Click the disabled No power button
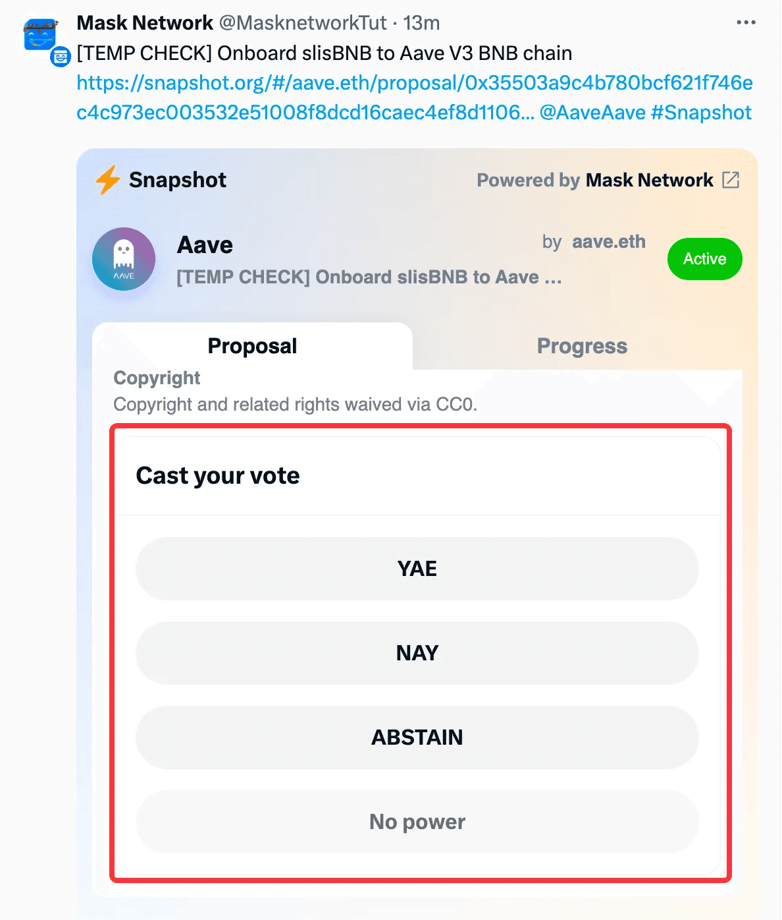Image resolution: width=782 pixels, height=920 pixels. click(417, 822)
